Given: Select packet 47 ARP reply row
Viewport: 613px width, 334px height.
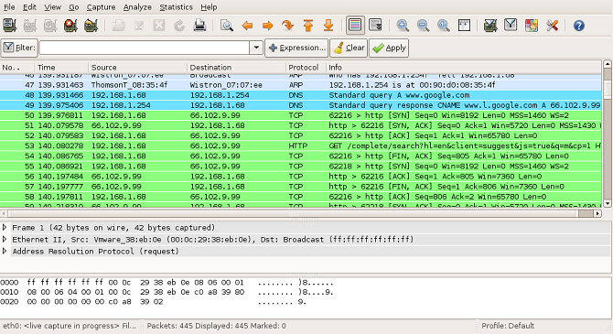Looking at the screenshot, I should (x=301, y=85).
